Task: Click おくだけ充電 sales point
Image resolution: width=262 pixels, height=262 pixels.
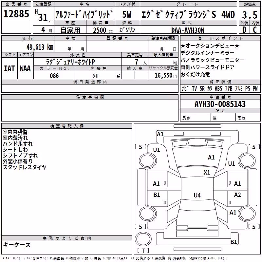Action: 195,74
